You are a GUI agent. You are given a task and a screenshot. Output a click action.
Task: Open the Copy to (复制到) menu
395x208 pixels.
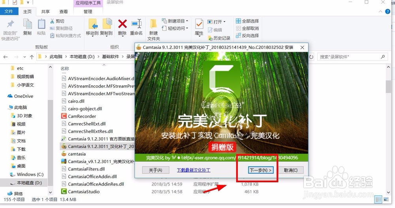[106, 28]
